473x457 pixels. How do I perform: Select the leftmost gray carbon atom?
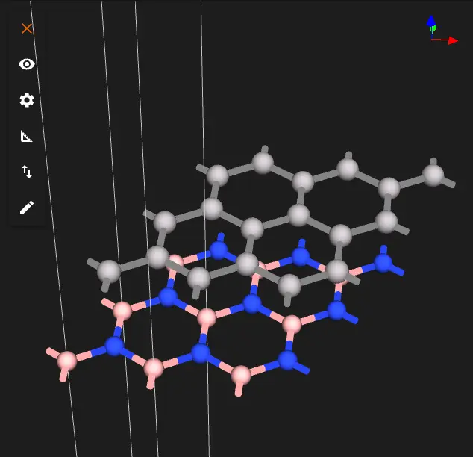coord(109,270)
